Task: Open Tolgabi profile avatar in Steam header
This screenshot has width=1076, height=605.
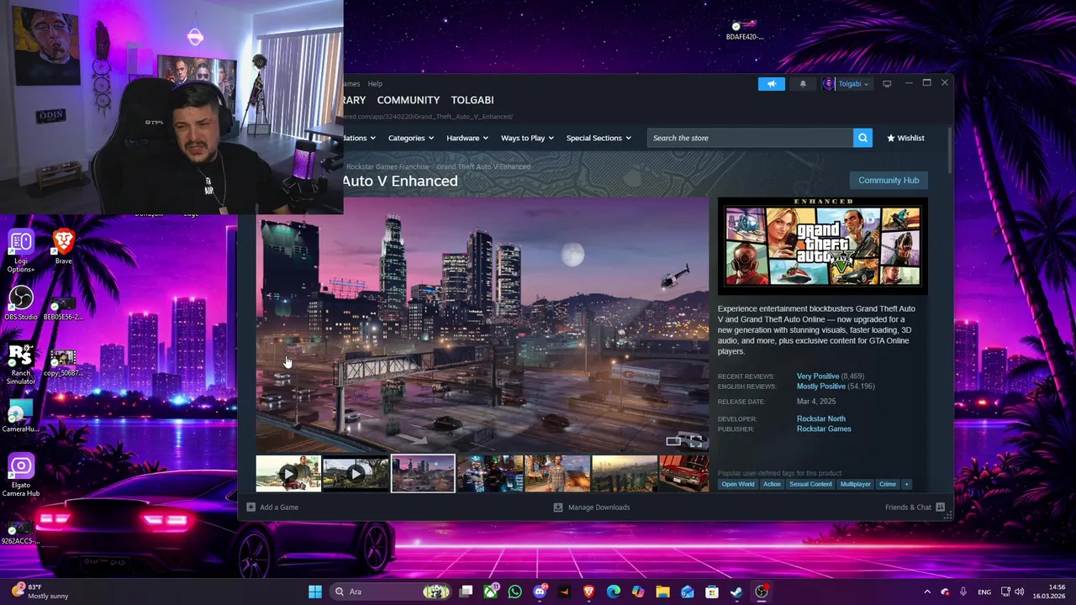Action: click(828, 84)
